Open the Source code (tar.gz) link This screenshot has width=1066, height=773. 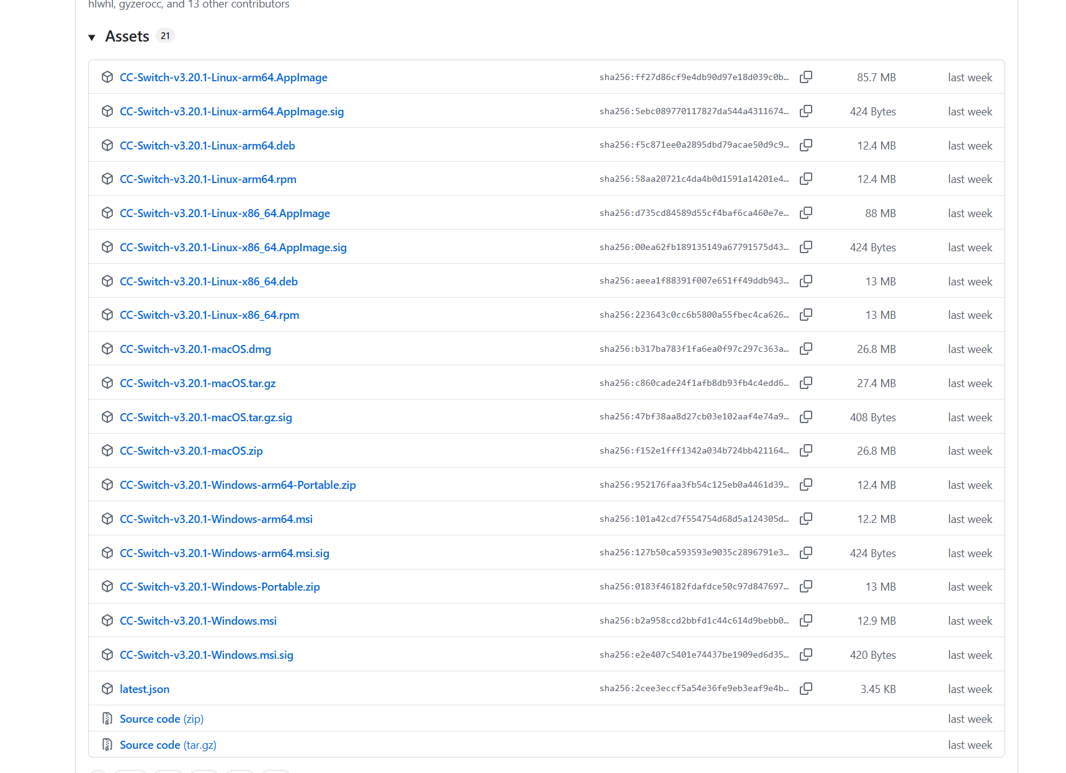point(168,745)
